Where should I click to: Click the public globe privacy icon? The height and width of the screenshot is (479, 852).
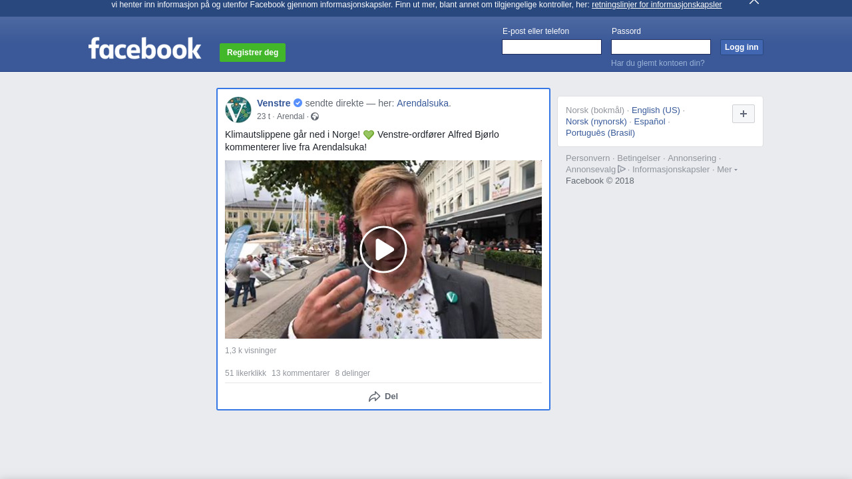(315, 116)
